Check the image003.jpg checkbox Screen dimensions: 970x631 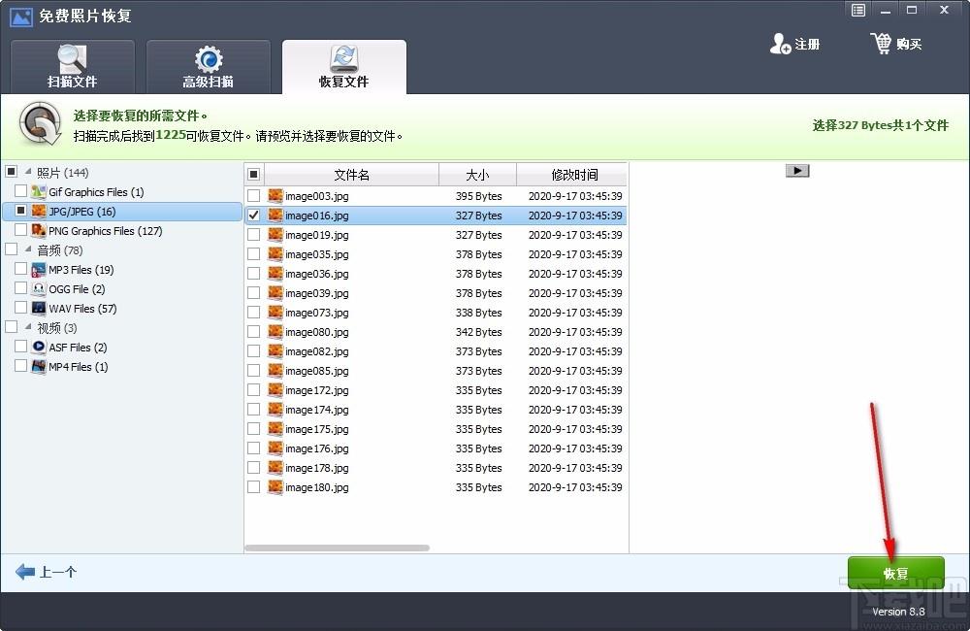[253, 196]
